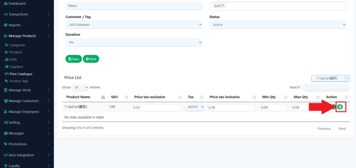Open the Customer / Tag dropdown

point(134,25)
